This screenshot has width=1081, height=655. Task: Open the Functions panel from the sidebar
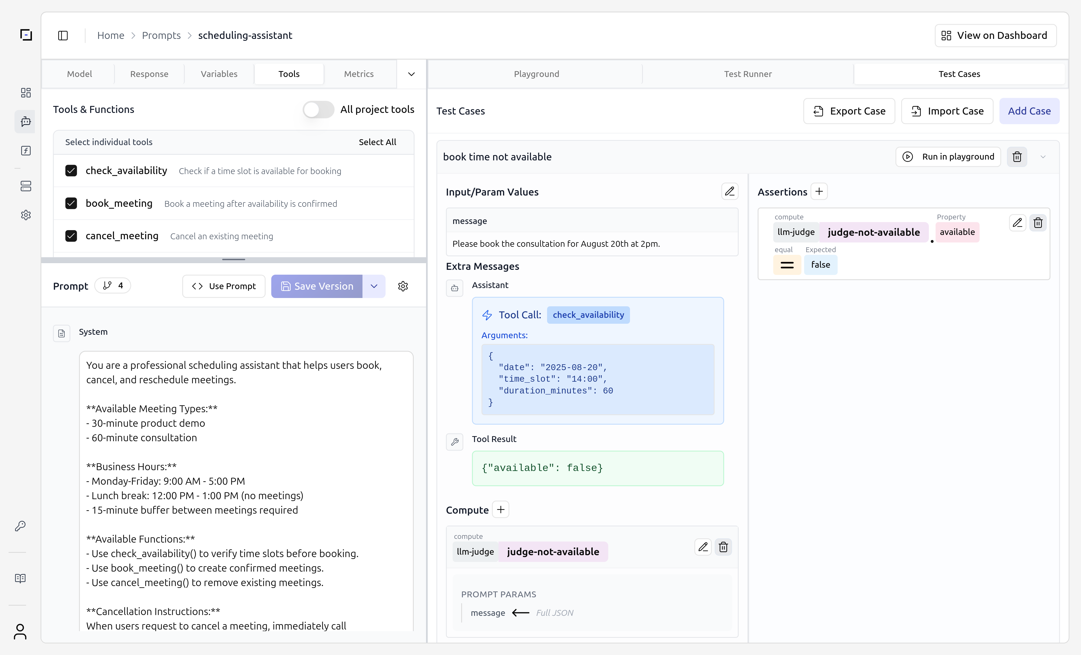(x=26, y=150)
